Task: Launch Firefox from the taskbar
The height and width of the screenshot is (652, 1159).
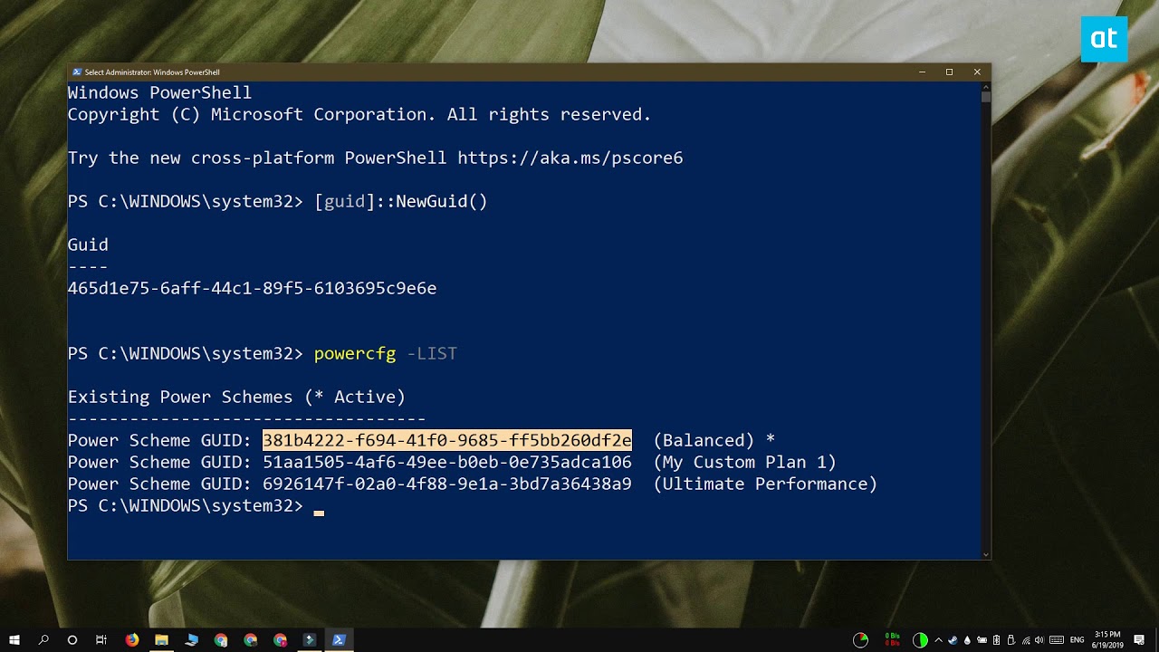Action: tap(132, 639)
